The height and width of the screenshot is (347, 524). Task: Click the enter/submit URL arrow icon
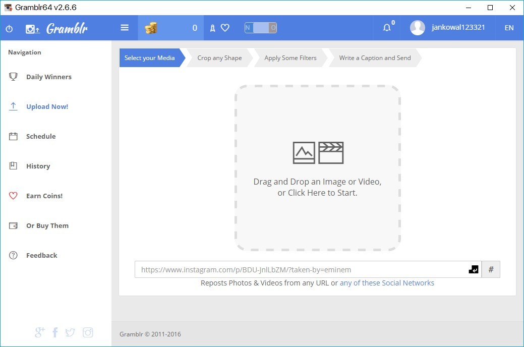pos(474,269)
